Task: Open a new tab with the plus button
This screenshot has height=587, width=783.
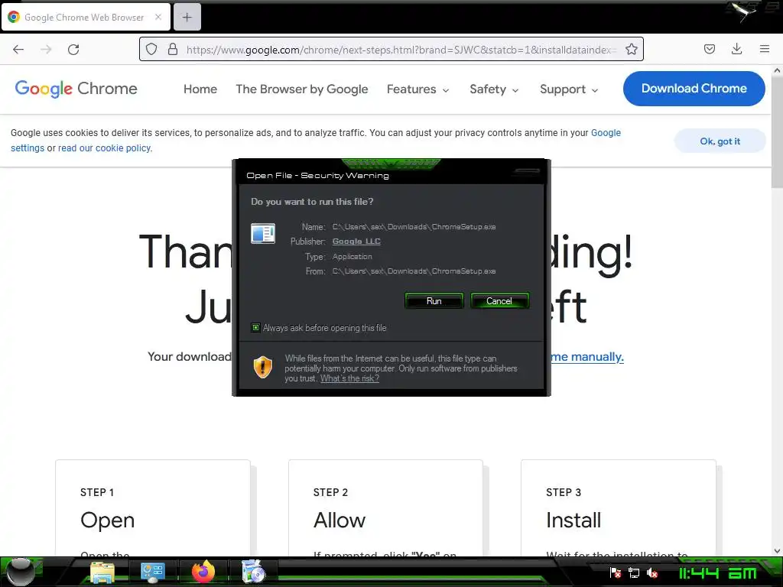Action: coord(187,18)
